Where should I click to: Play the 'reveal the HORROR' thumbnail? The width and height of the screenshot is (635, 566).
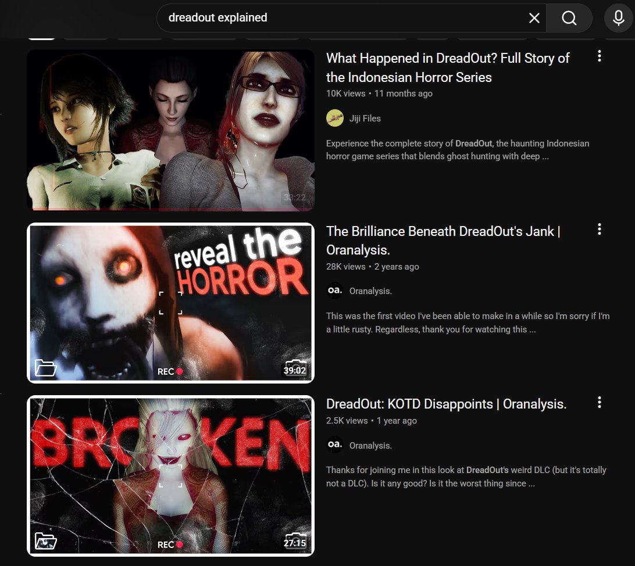[170, 303]
